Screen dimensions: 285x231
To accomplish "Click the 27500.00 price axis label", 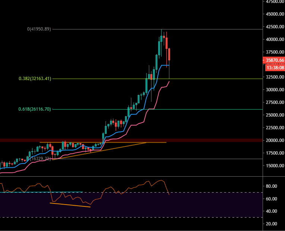I will (x=275, y=102).
